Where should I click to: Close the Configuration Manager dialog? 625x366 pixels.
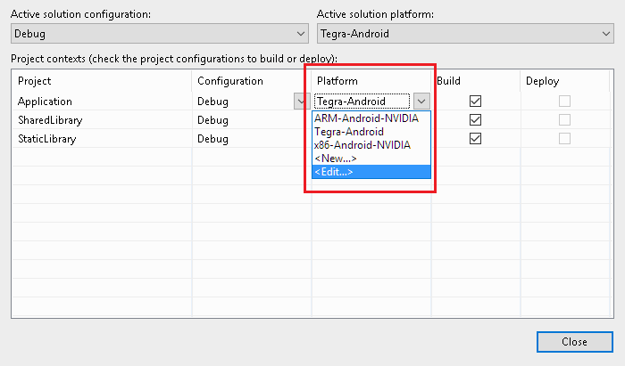coord(574,342)
